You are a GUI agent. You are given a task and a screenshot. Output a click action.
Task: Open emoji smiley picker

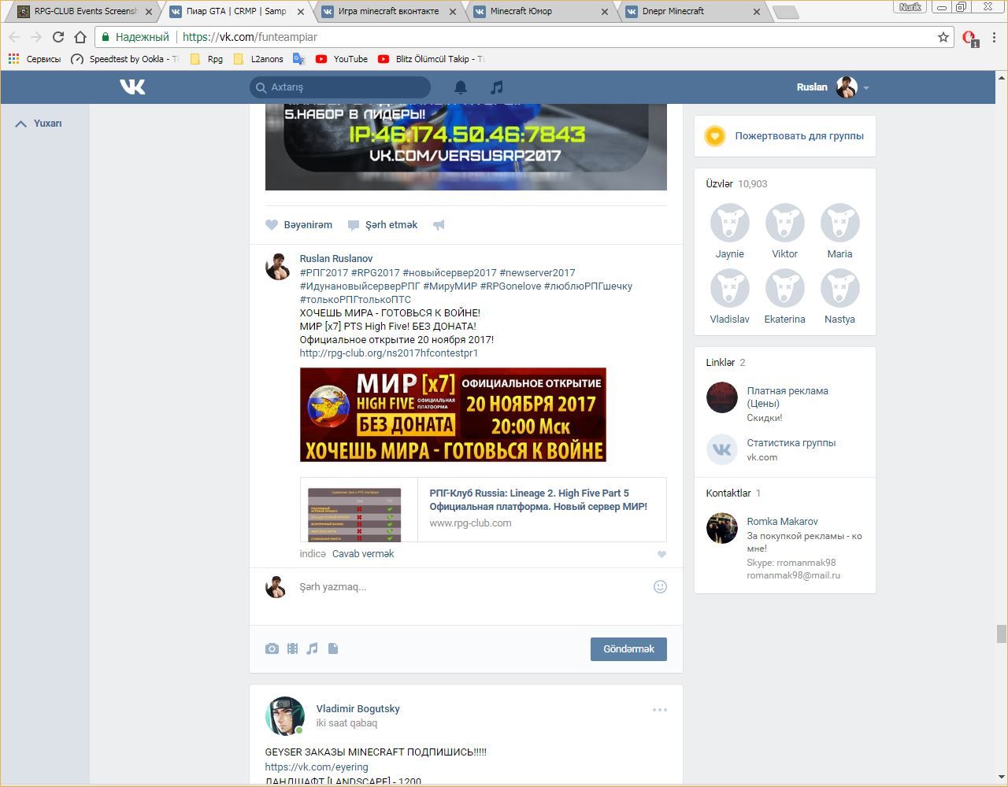click(x=660, y=586)
